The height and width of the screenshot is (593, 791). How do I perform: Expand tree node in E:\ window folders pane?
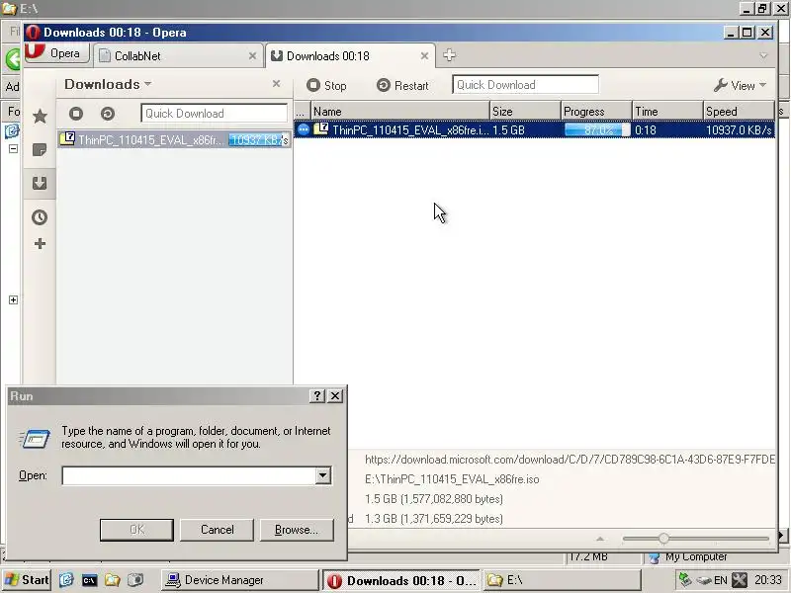(13, 300)
